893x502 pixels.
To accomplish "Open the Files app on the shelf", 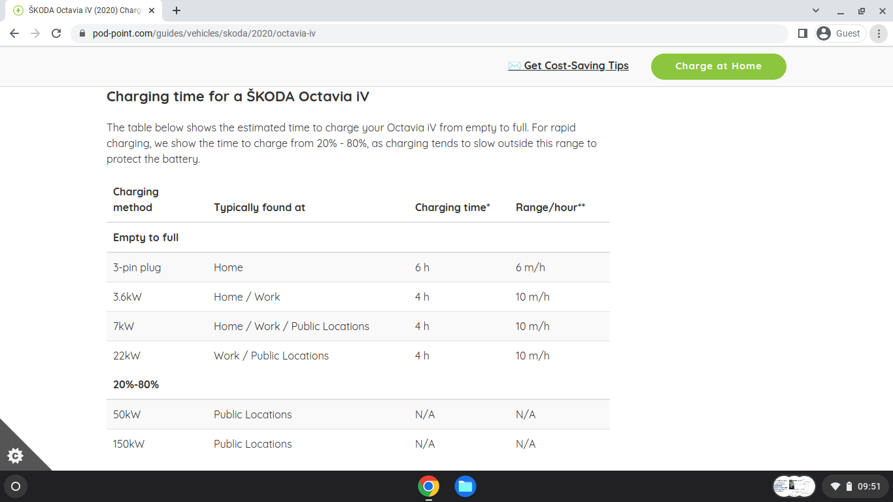I will (465, 486).
